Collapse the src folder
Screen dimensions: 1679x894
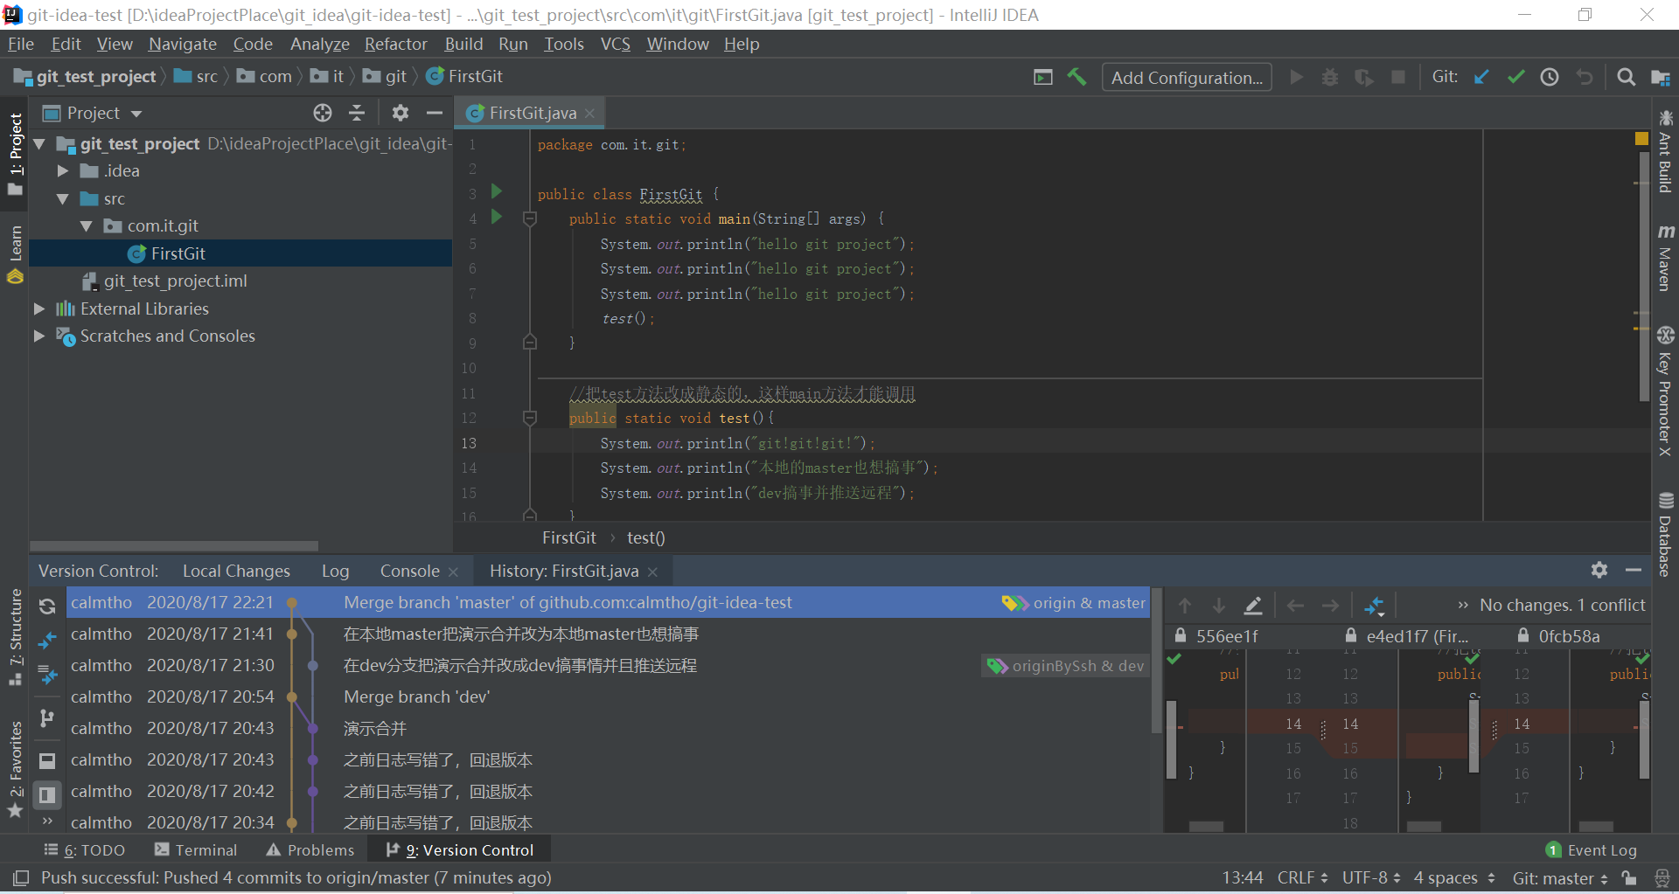point(62,198)
